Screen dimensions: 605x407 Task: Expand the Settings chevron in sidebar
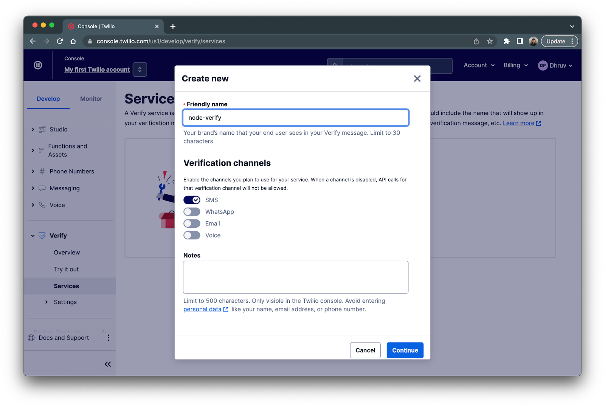(47, 302)
